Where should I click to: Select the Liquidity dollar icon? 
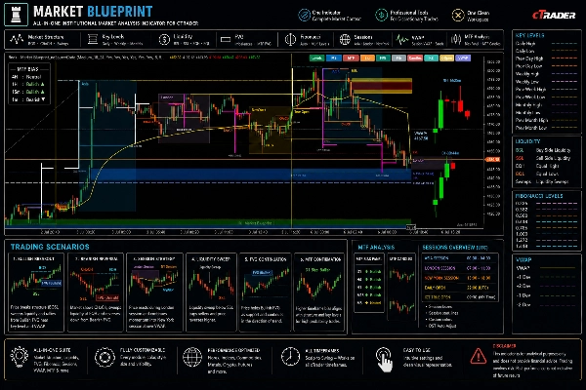[164, 40]
